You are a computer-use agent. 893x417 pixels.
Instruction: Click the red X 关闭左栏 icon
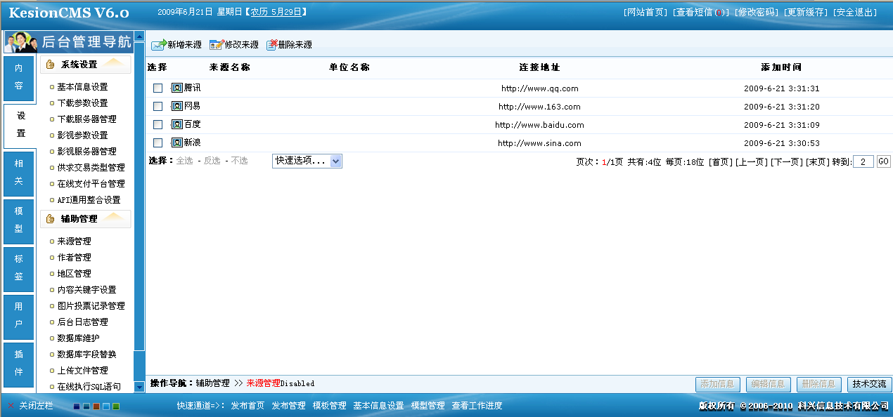[x=11, y=406]
